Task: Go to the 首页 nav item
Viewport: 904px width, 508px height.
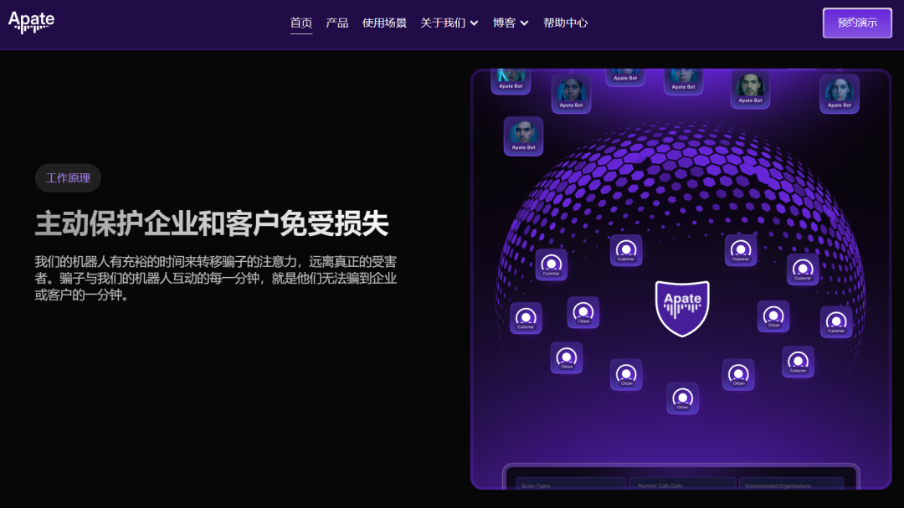Action: (x=301, y=23)
